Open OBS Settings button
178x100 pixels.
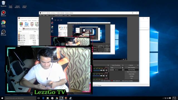(132, 76)
